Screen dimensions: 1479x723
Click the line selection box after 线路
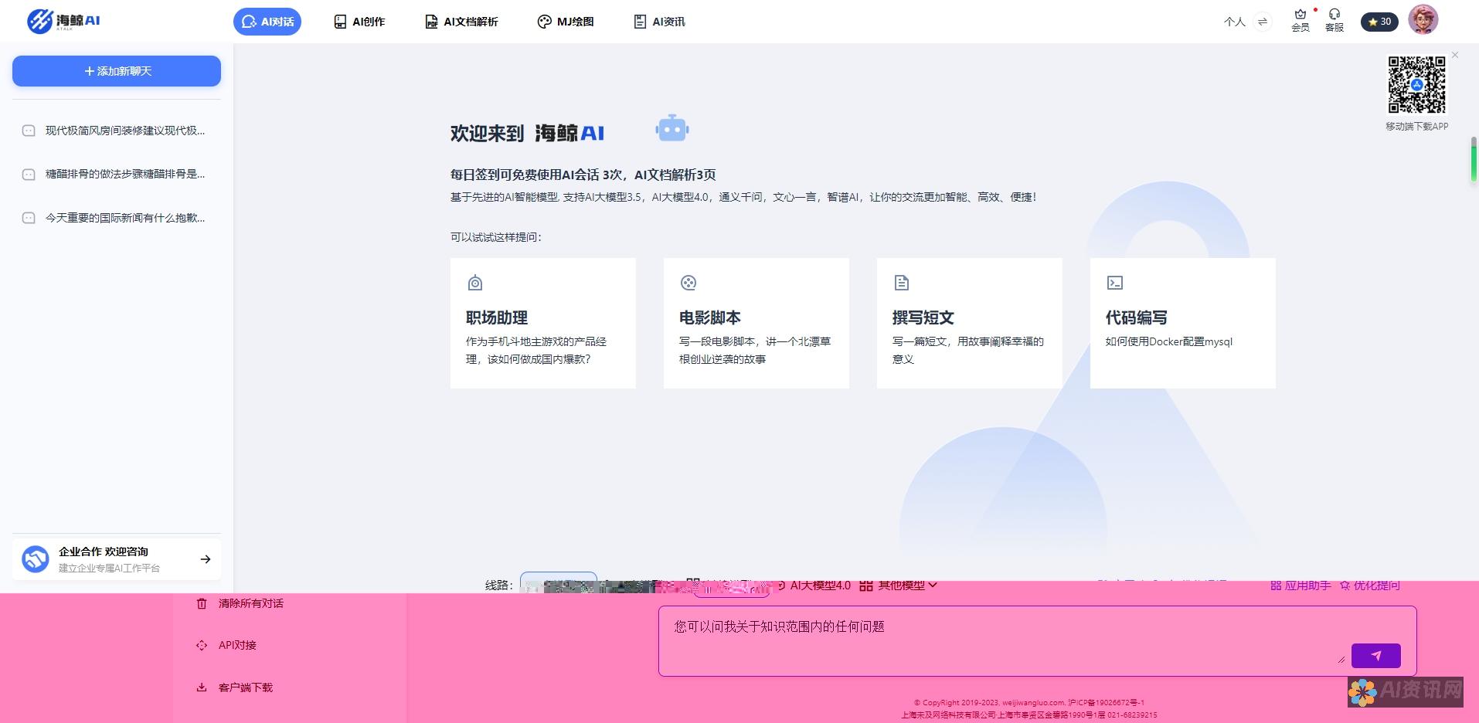pos(559,583)
